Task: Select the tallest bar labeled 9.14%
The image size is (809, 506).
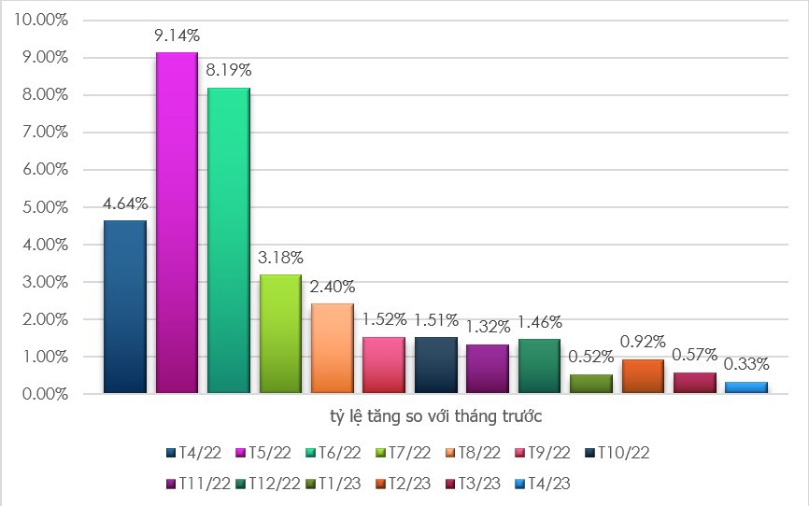Action: tap(177, 223)
